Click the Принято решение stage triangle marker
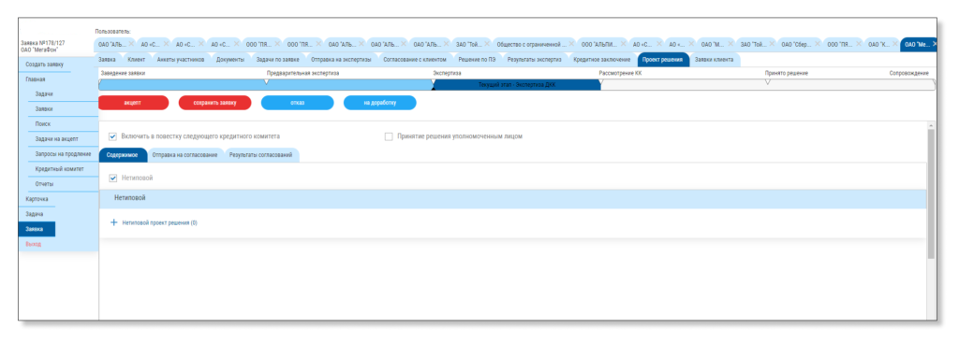 point(768,81)
